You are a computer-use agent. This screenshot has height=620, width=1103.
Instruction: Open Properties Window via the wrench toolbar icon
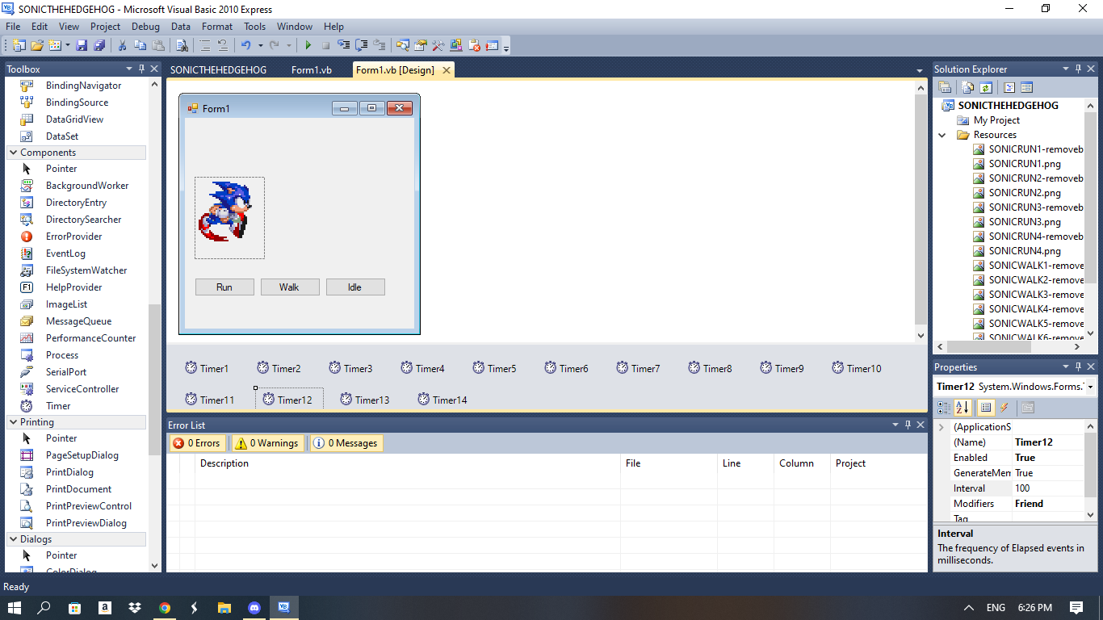tap(438, 45)
